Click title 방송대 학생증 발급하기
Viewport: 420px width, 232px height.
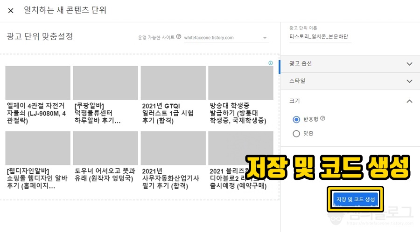point(238,113)
